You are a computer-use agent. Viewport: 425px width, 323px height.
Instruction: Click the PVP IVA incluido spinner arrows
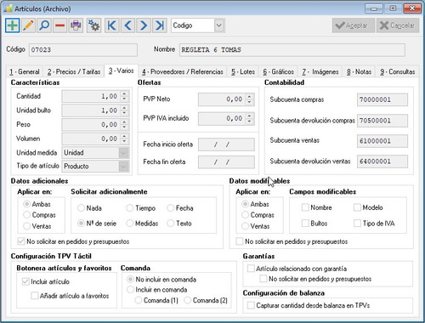point(249,118)
